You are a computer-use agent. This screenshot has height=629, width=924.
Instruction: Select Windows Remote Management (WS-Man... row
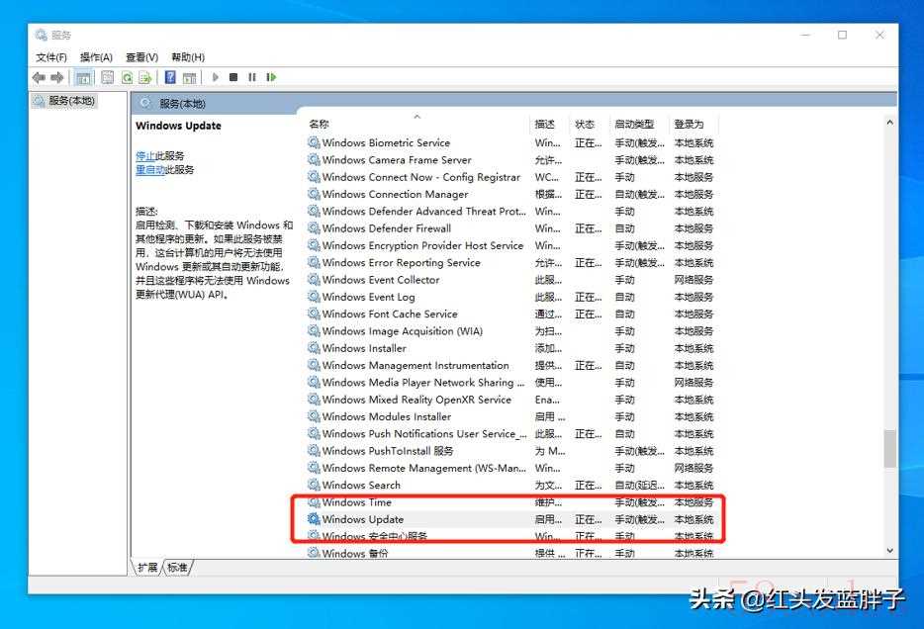510,468
